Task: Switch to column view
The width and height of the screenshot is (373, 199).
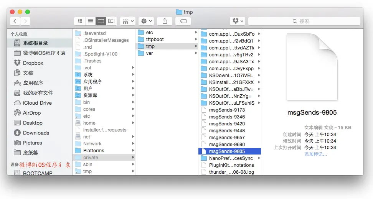Action: point(101,21)
